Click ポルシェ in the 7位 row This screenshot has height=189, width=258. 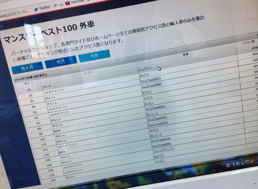click(56, 120)
